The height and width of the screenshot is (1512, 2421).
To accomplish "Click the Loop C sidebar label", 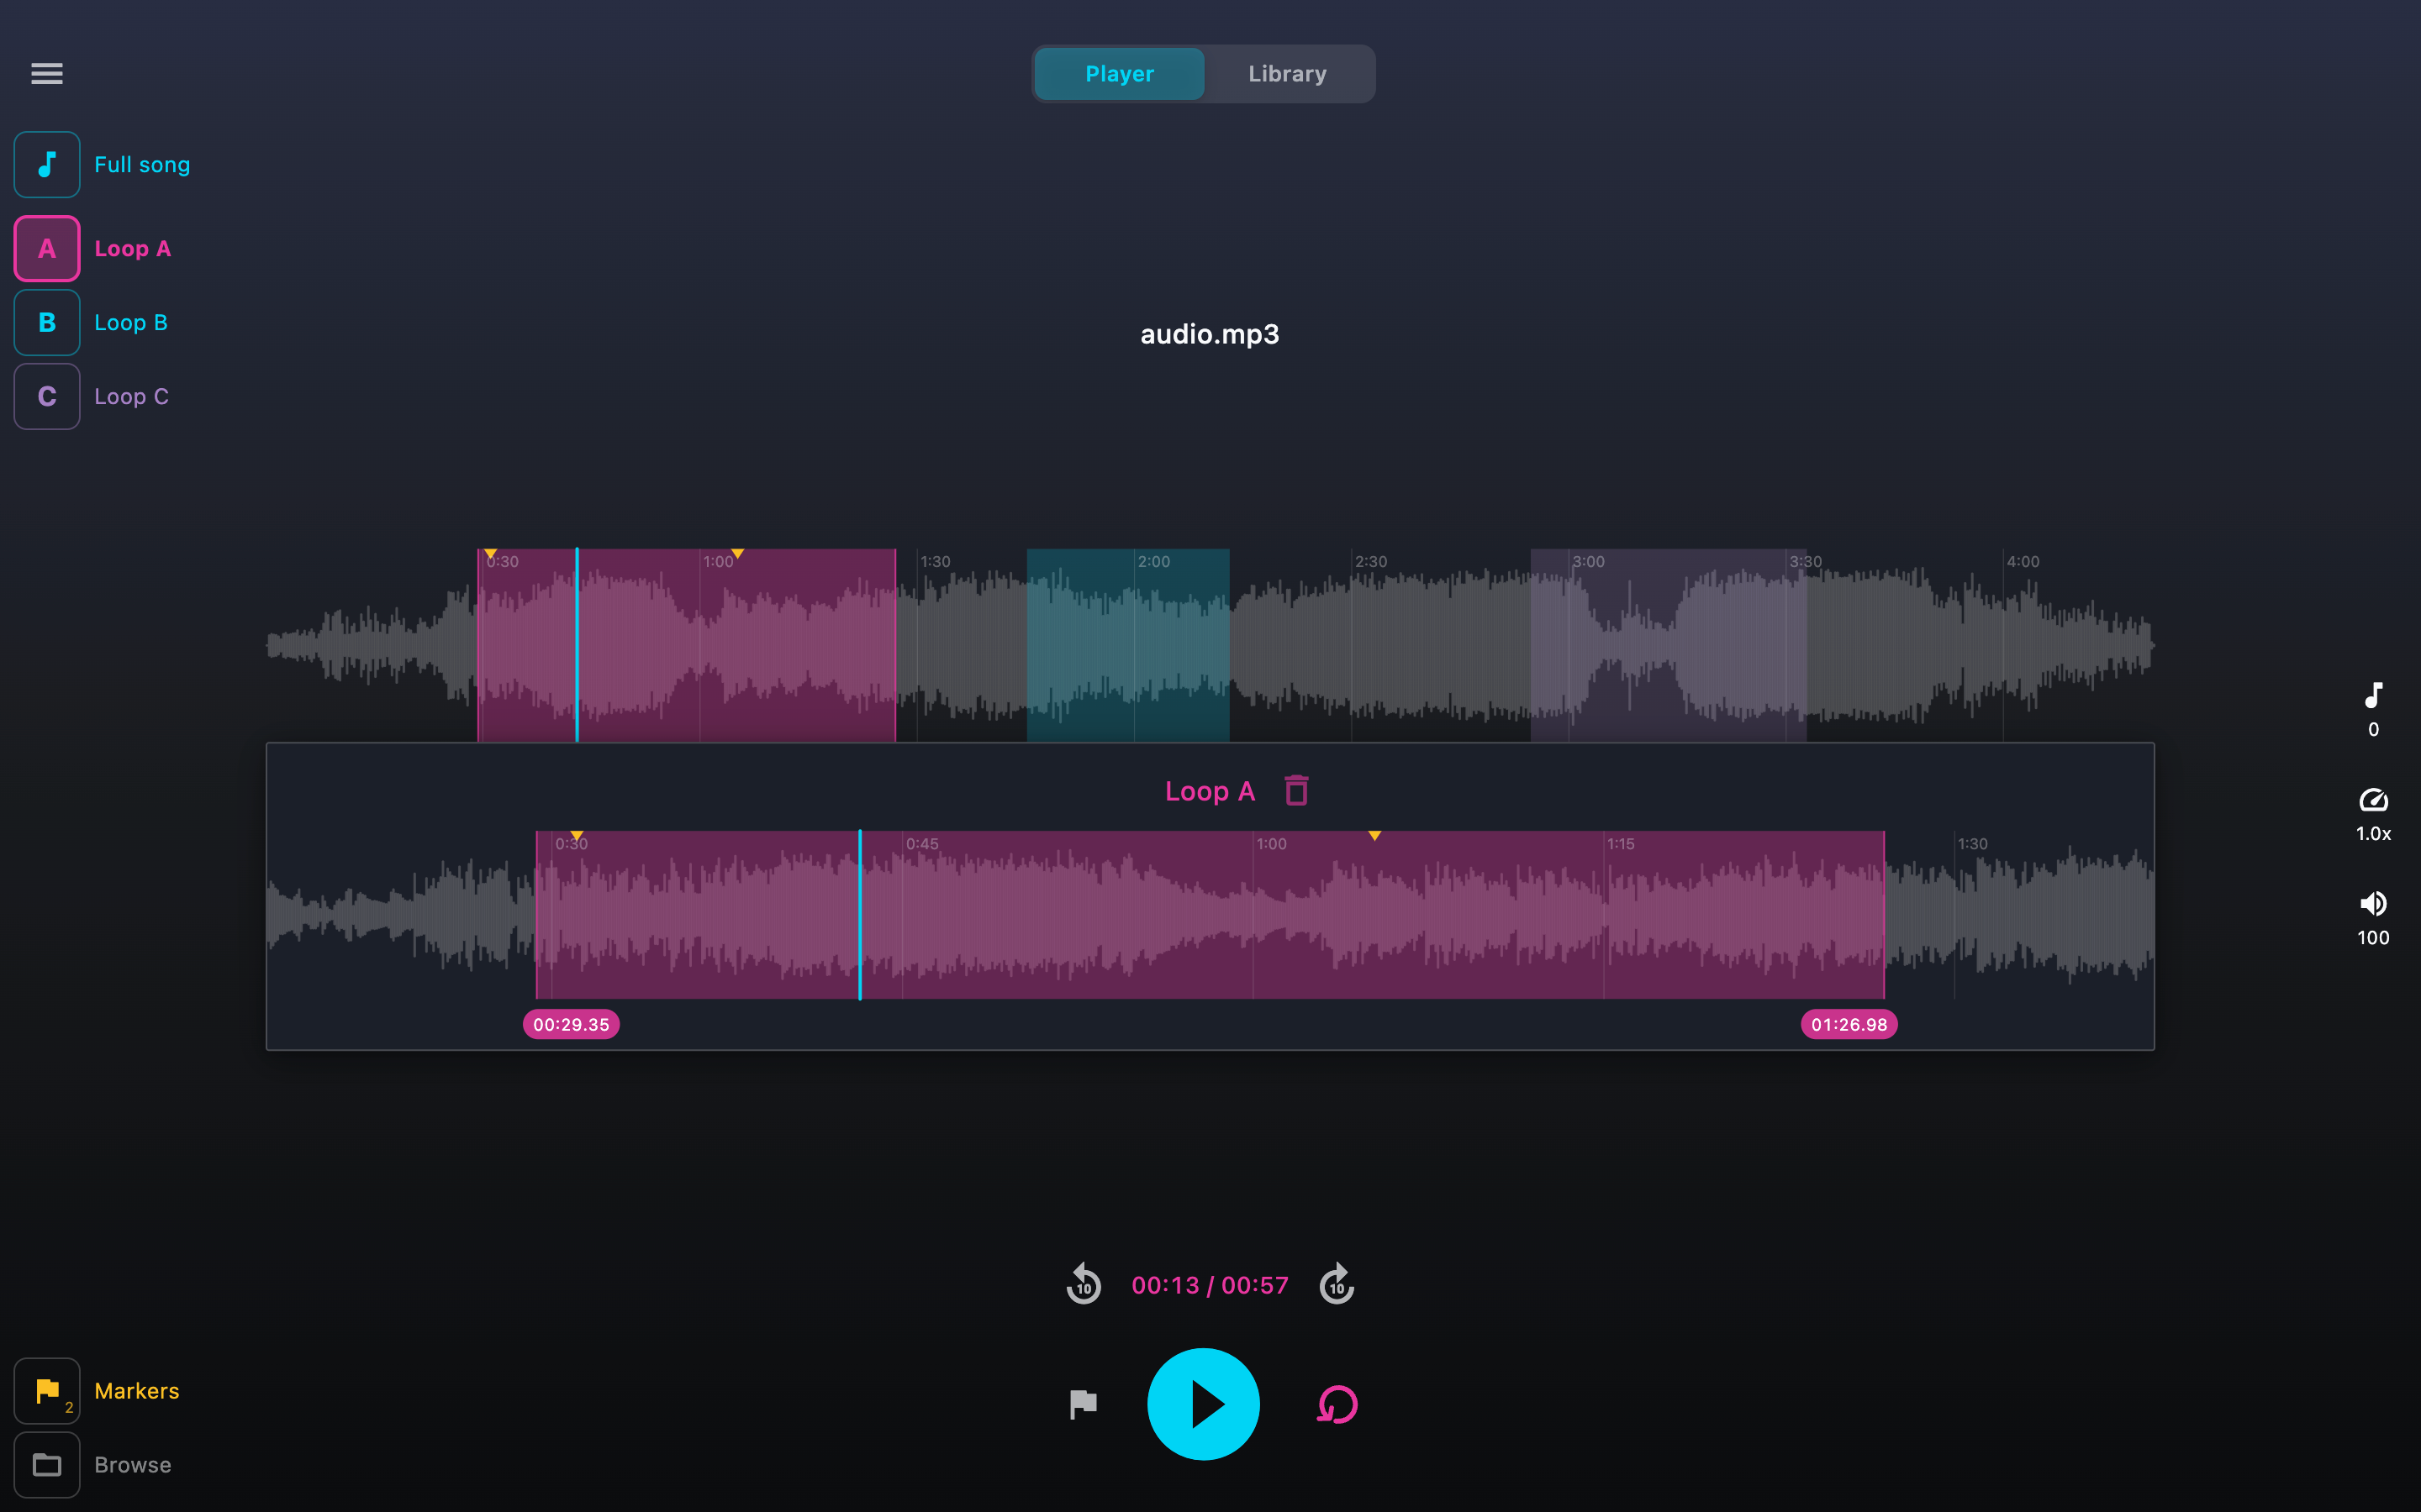I will 131,397.
